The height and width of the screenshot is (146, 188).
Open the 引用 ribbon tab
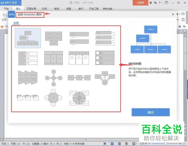pos(44,9)
